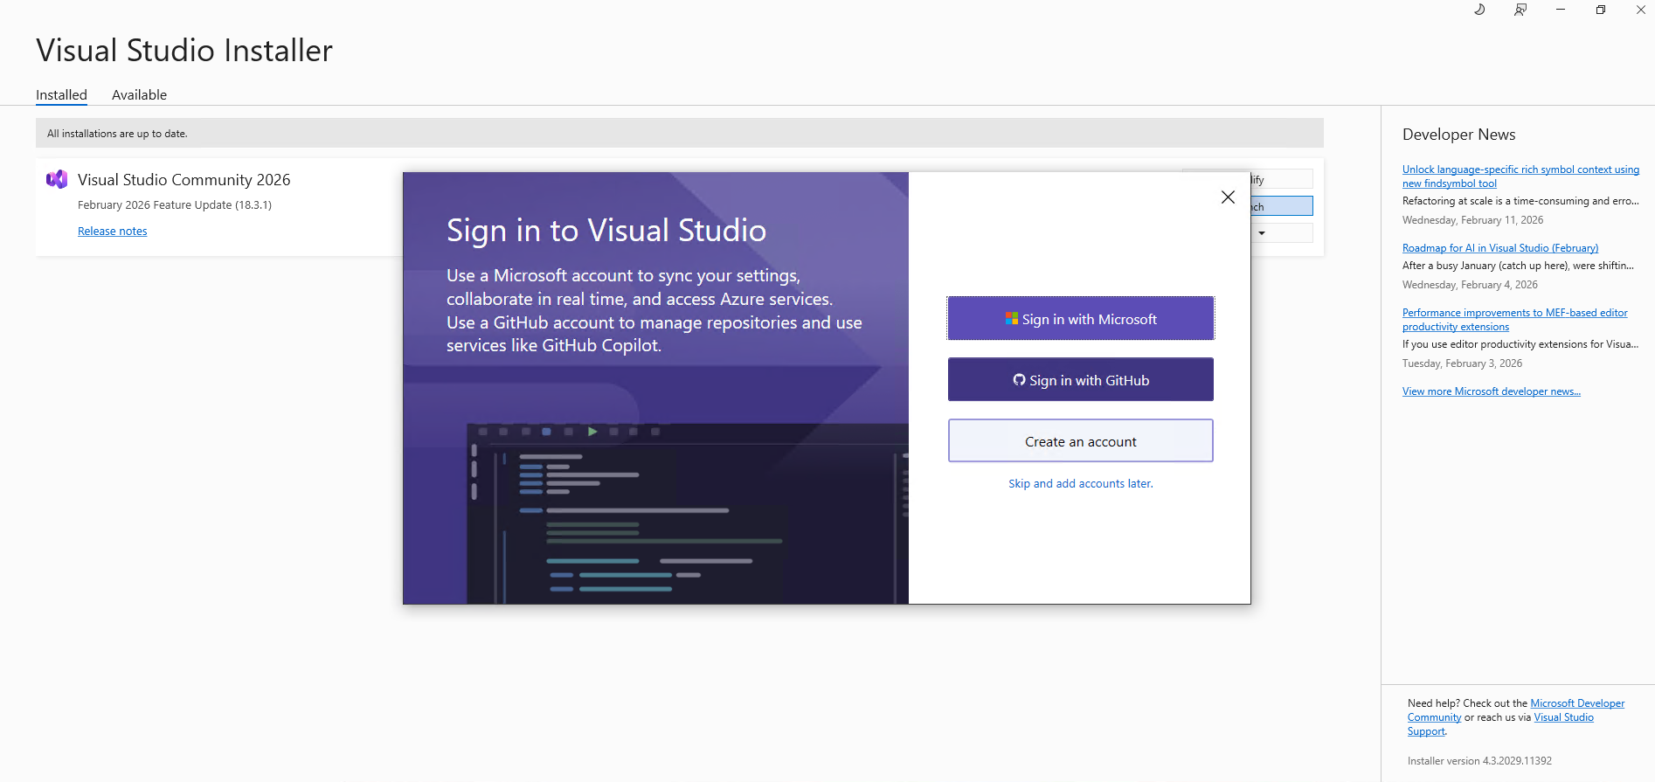Launch Visual Studio Community 2026 in the installer
This screenshot has width=1655, height=782.
pyautogui.click(x=1281, y=206)
